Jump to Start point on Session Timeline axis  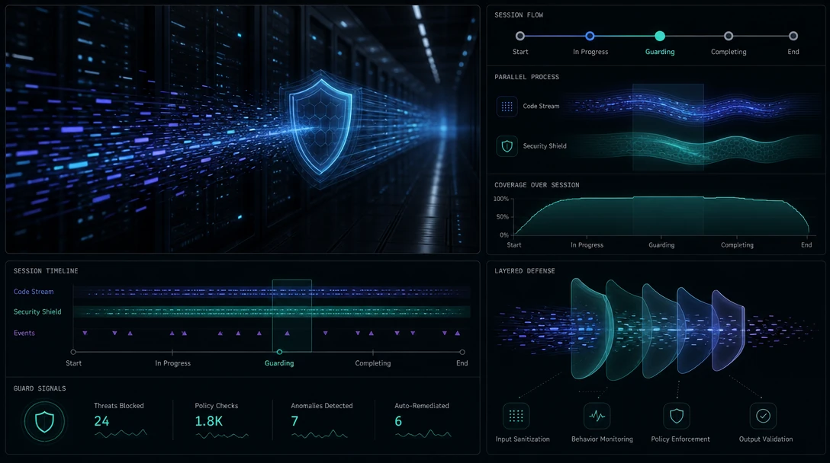click(x=73, y=352)
